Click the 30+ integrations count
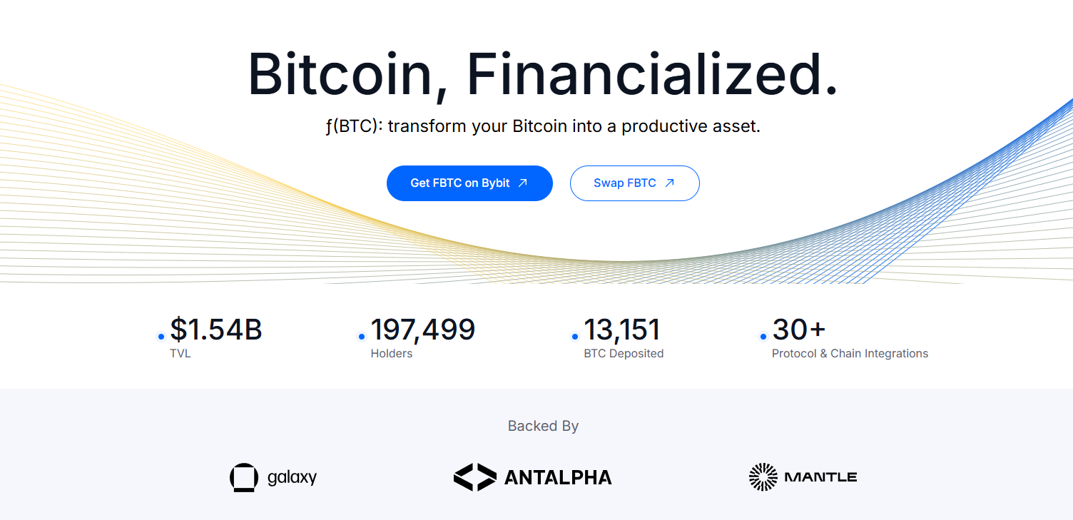Screen dimensions: 1073x520 [x=798, y=330]
